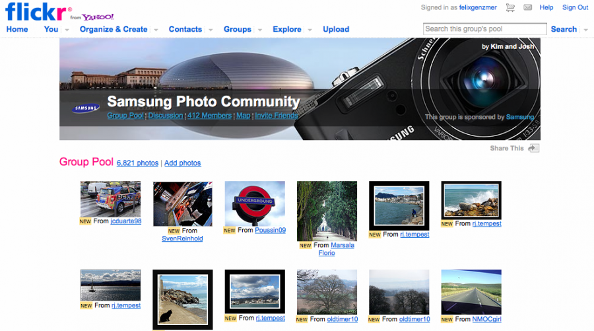Click the Share This text
The width and height of the screenshot is (594, 331).
click(507, 148)
